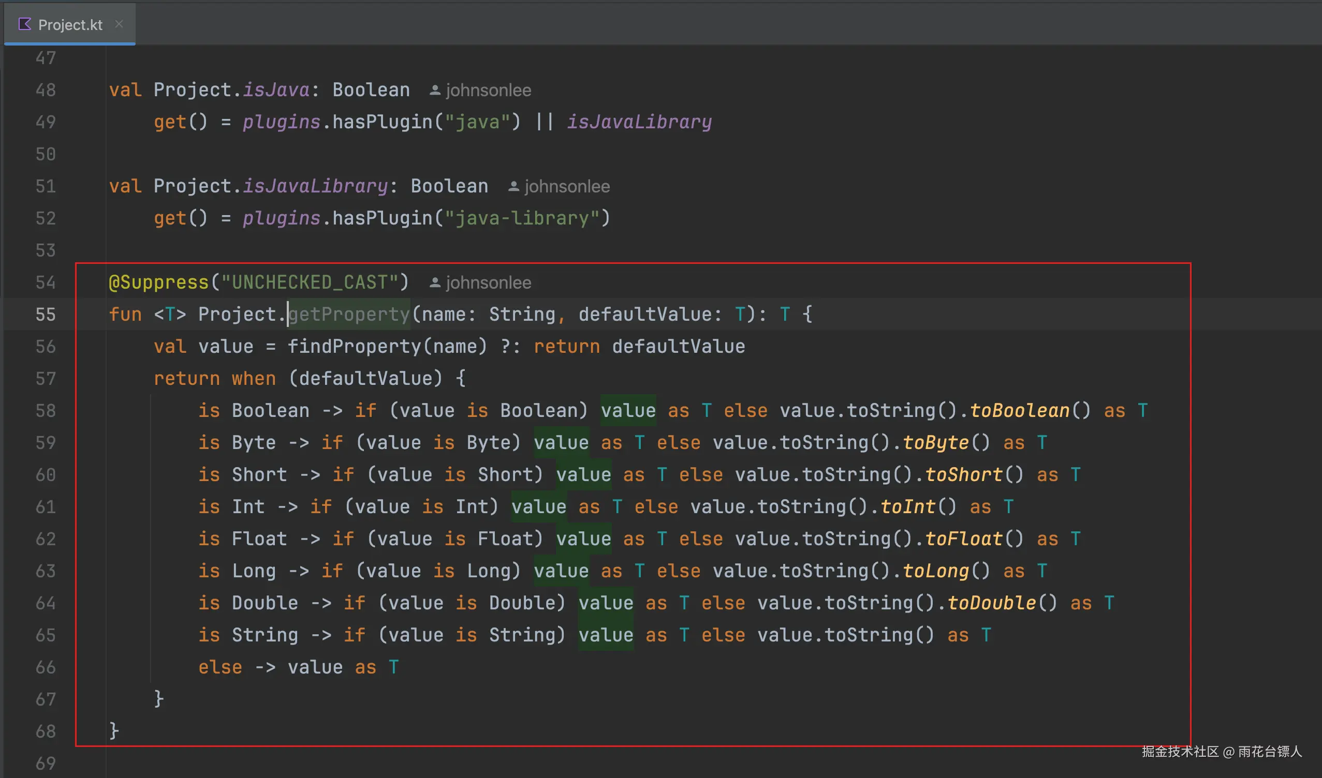The height and width of the screenshot is (778, 1322).
Task: Click the toDouble call on line 64
Action: [x=992, y=603]
